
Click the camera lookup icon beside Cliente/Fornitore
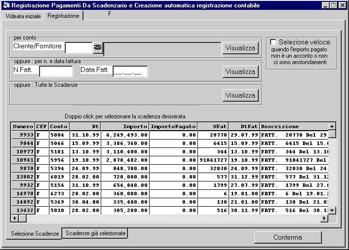click(97, 47)
